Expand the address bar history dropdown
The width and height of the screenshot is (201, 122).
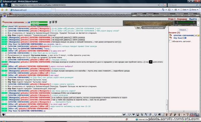click(158, 5)
